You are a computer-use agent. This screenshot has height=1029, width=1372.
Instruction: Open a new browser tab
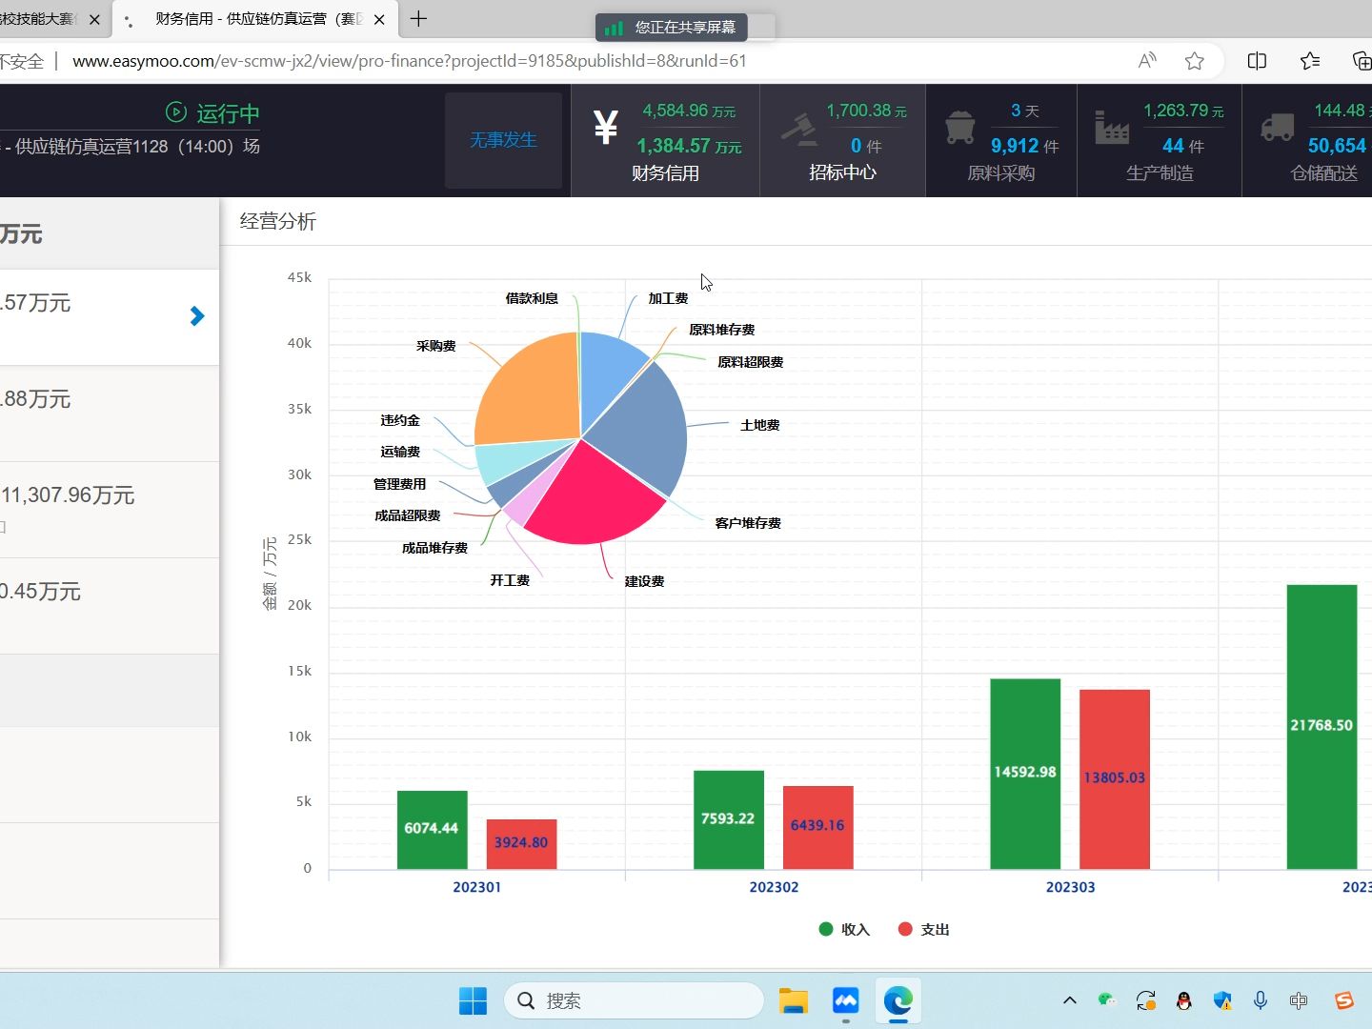click(x=418, y=18)
